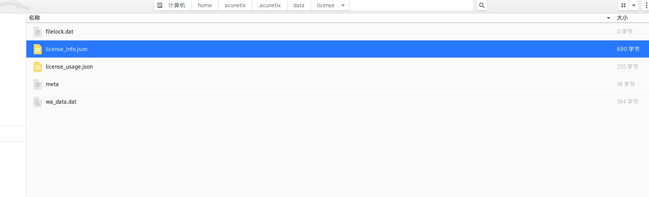The image size is (649, 197).
Task: Navigate to .acunetix in path bar
Action: [x=269, y=5]
